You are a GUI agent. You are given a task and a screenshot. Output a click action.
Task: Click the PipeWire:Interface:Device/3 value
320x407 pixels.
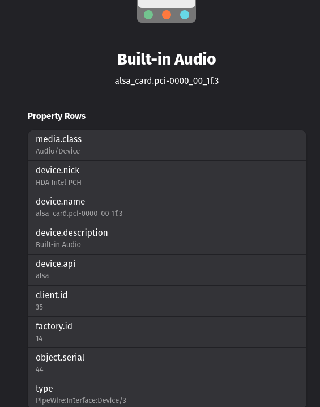[81, 401]
